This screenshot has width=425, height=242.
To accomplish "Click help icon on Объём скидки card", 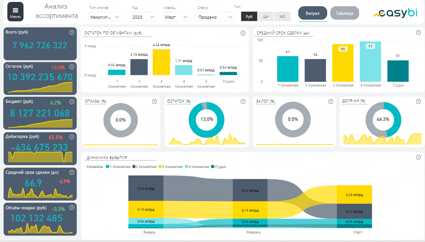I will 72,208.
